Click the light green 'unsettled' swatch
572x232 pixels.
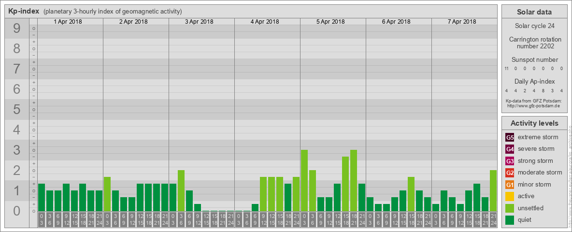point(510,208)
